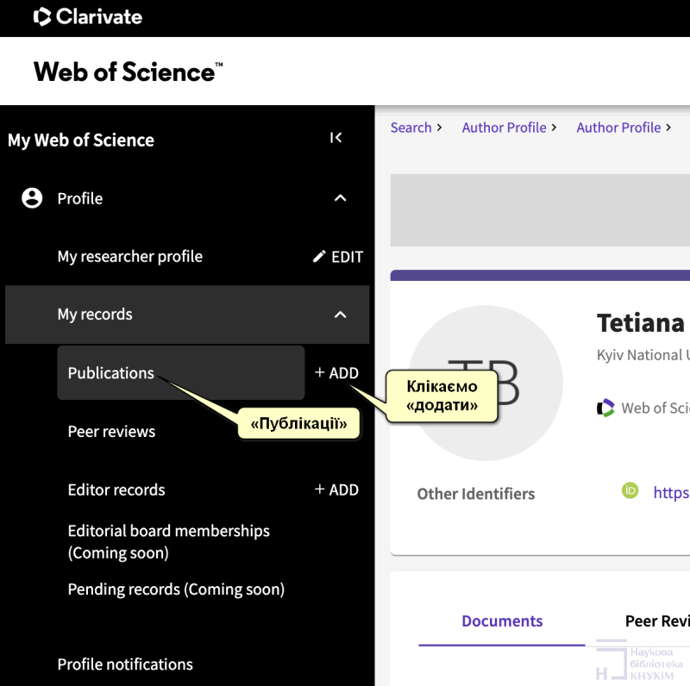Collapse the Profile section chevron
Viewport: 690px width, 686px height.
[x=340, y=198]
